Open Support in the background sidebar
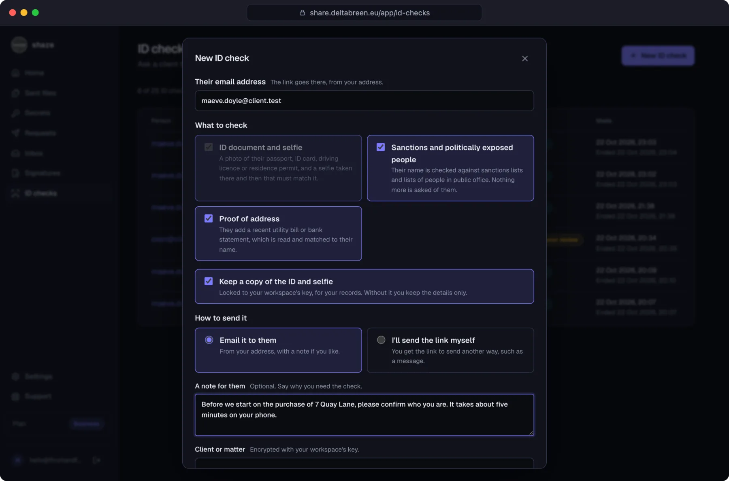 point(32,396)
